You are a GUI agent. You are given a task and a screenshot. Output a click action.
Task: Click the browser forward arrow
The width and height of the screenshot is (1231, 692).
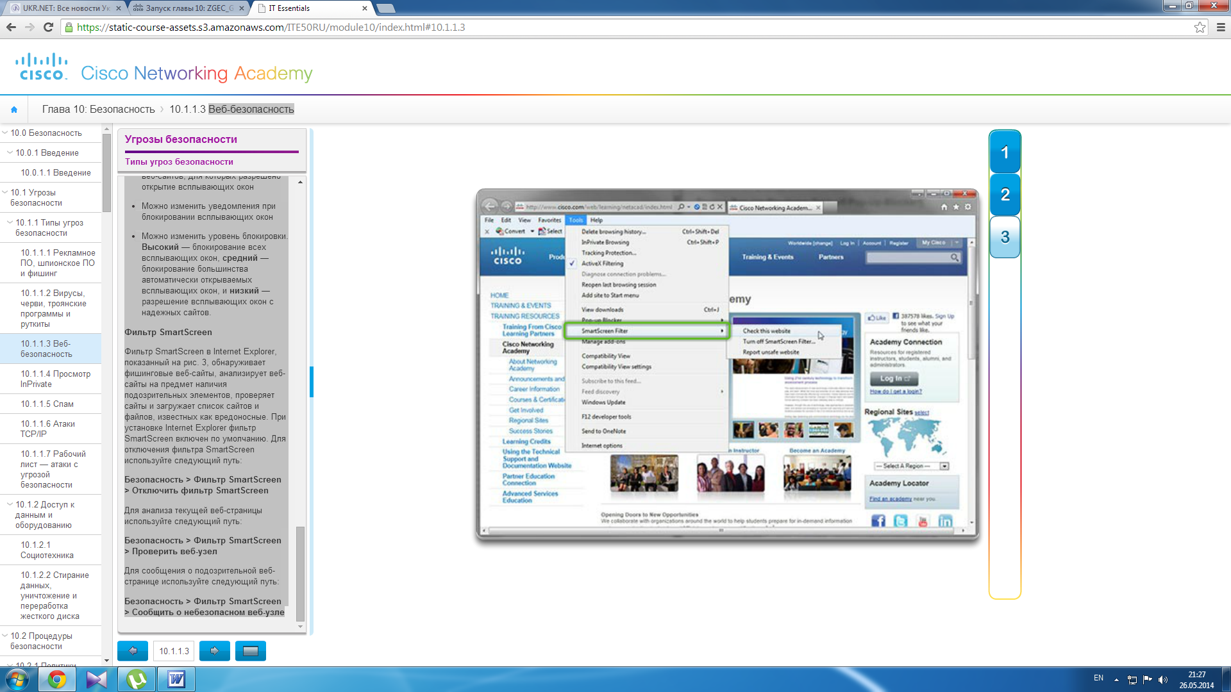pos(29,27)
